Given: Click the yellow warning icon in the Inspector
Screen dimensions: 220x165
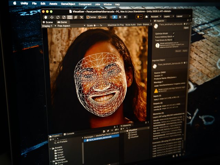Looking at the screenshot, I should click(156, 91).
